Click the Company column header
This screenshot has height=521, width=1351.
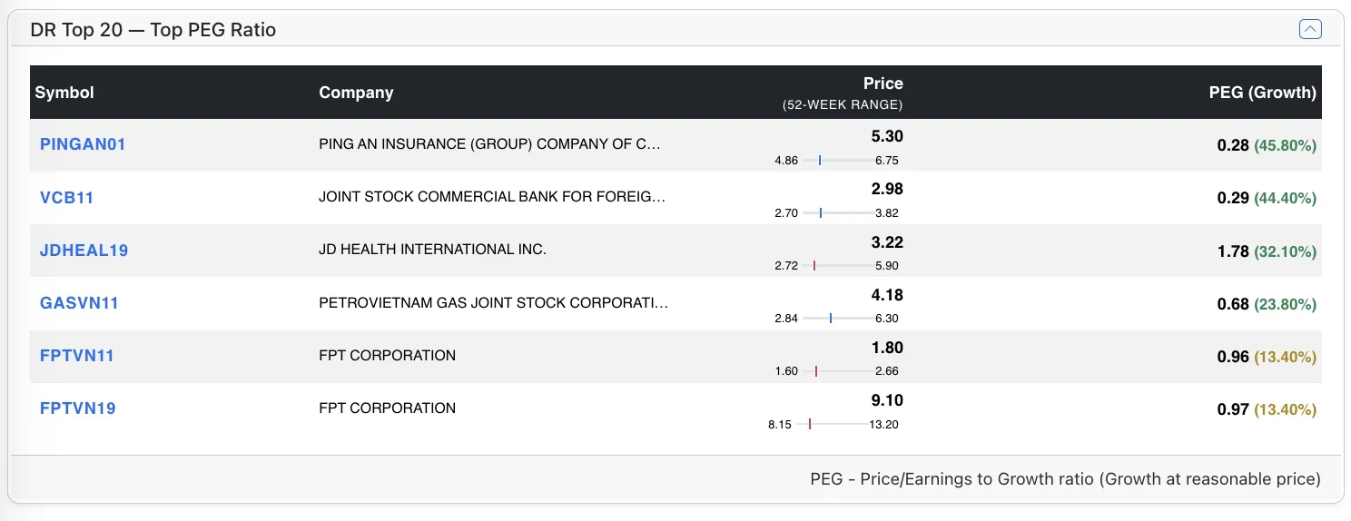[356, 93]
